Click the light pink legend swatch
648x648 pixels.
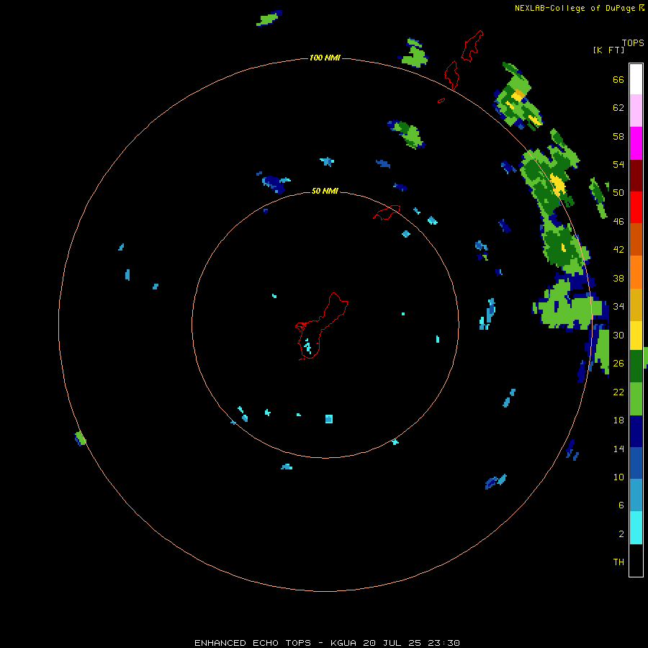(636, 111)
